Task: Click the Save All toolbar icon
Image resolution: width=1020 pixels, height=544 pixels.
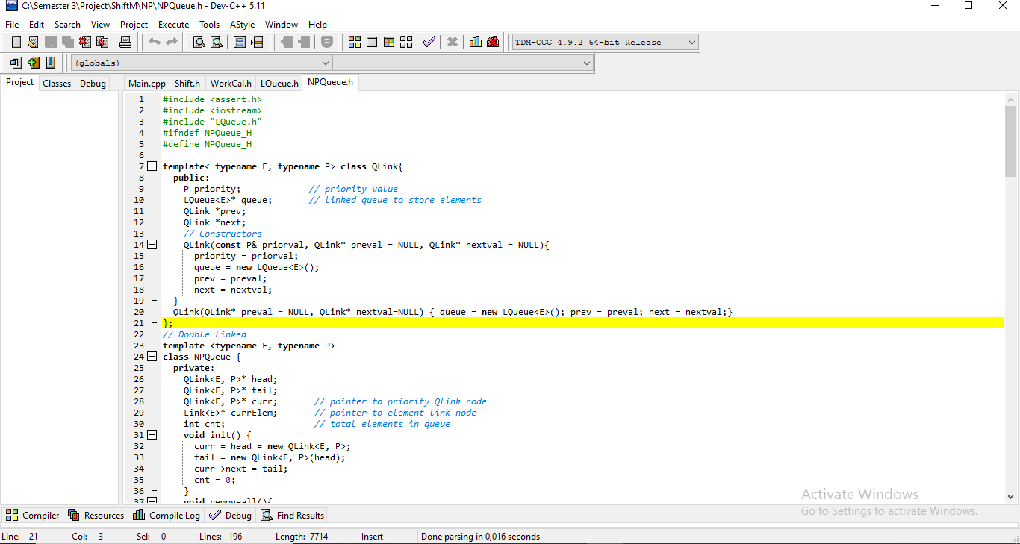Action: point(67,42)
